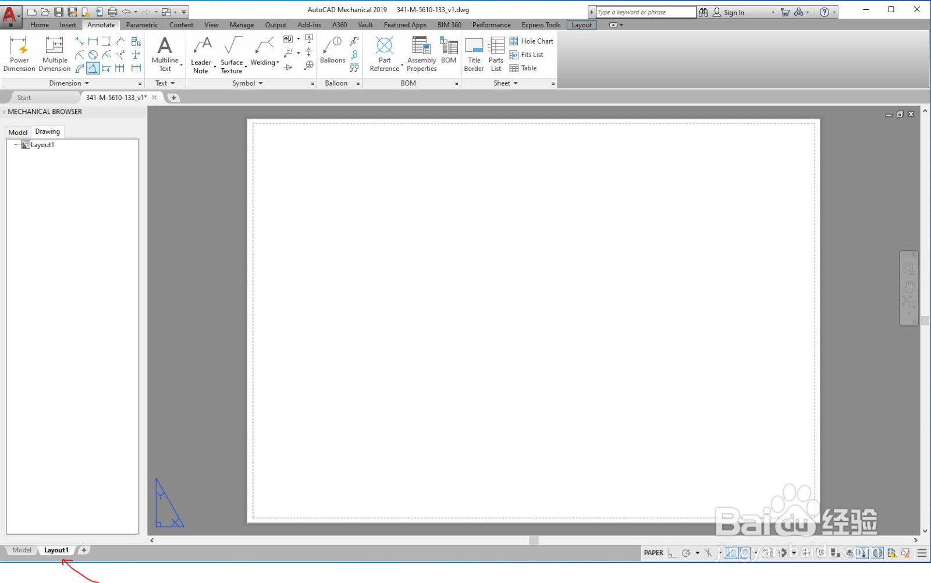Open the Layout ribbon tab

point(582,25)
